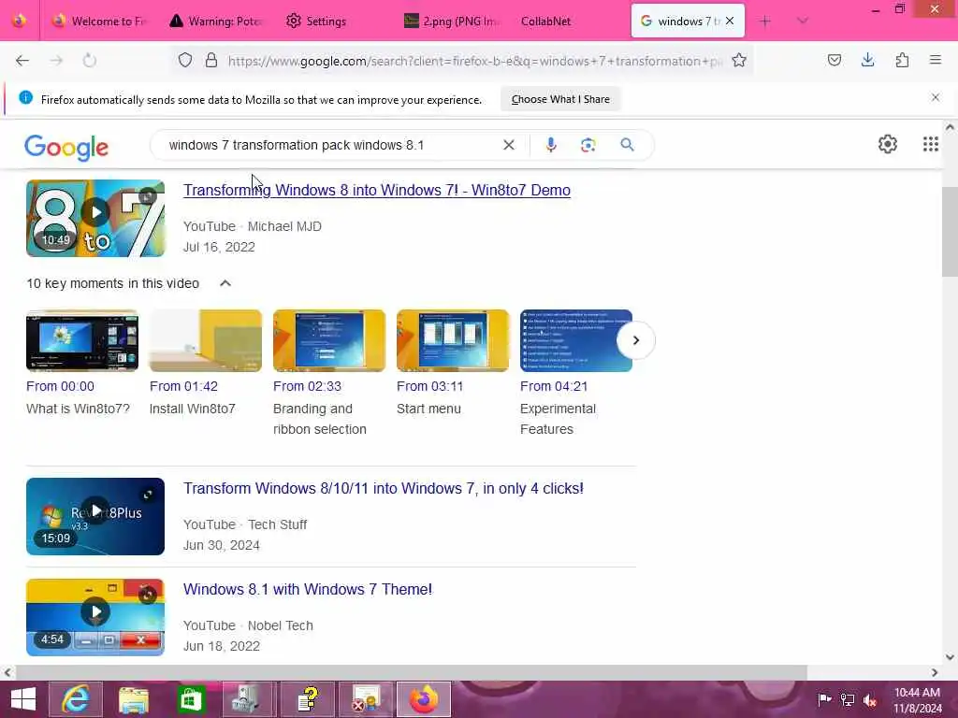The height and width of the screenshot is (718, 958).
Task: Click the vertical scrollbar down arrow
Action: 950,657
